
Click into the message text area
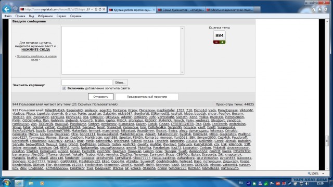[121, 50]
